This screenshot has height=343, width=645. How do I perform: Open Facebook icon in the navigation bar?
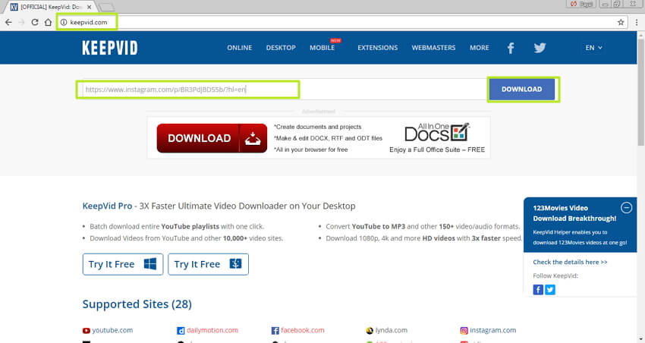pos(511,48)
